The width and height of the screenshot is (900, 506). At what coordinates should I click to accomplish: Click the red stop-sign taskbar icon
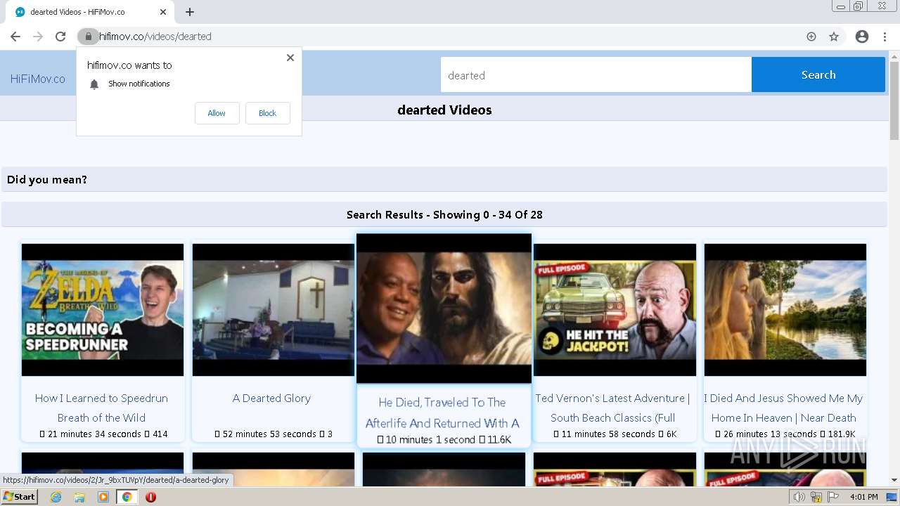[x=150, y=497]
